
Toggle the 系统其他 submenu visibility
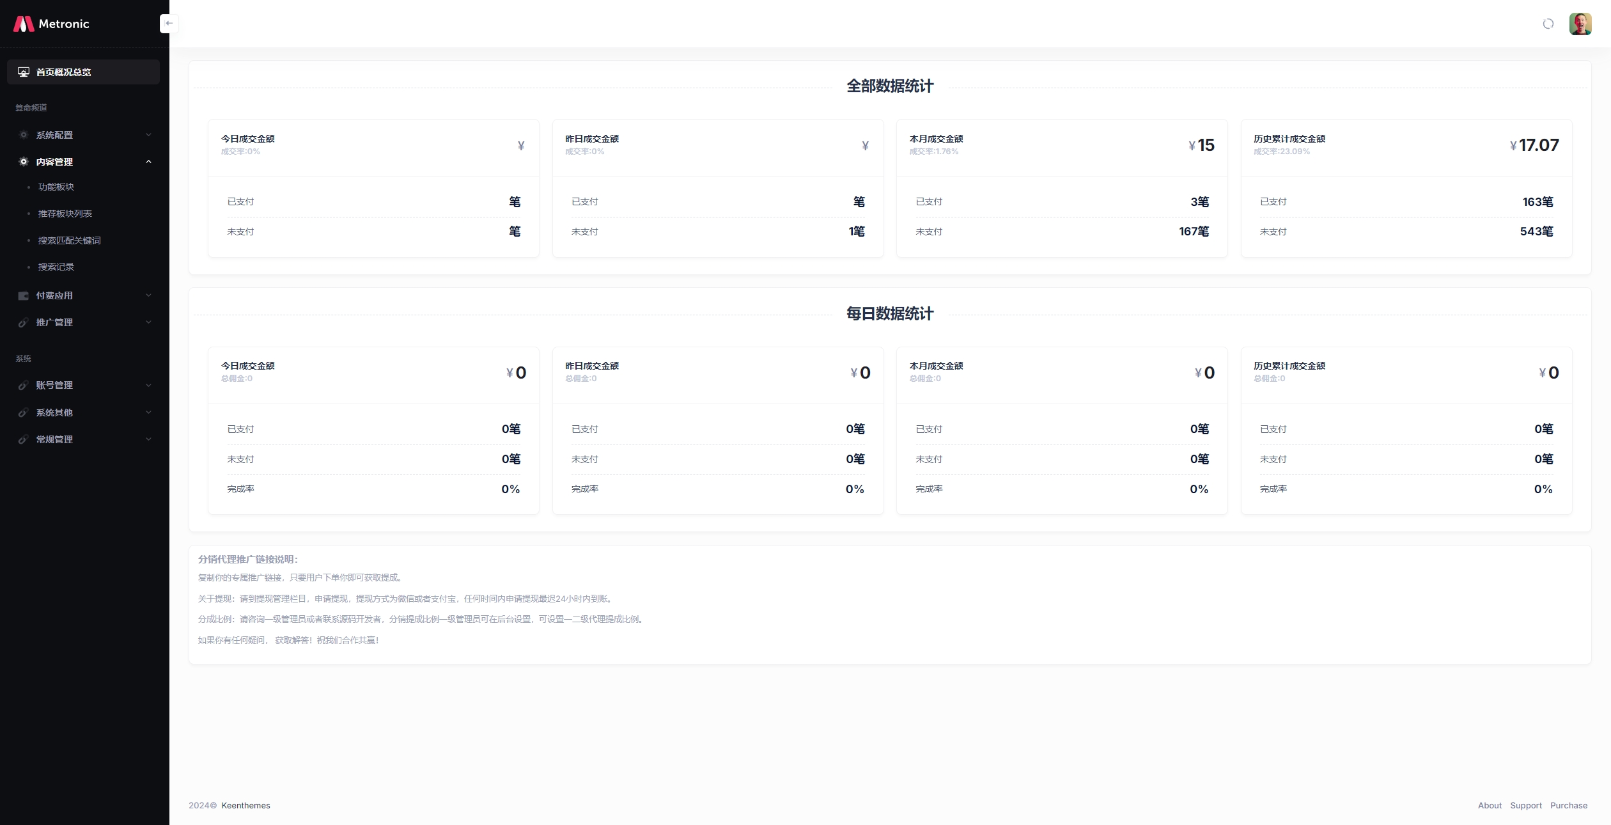(x=84, y=411)
